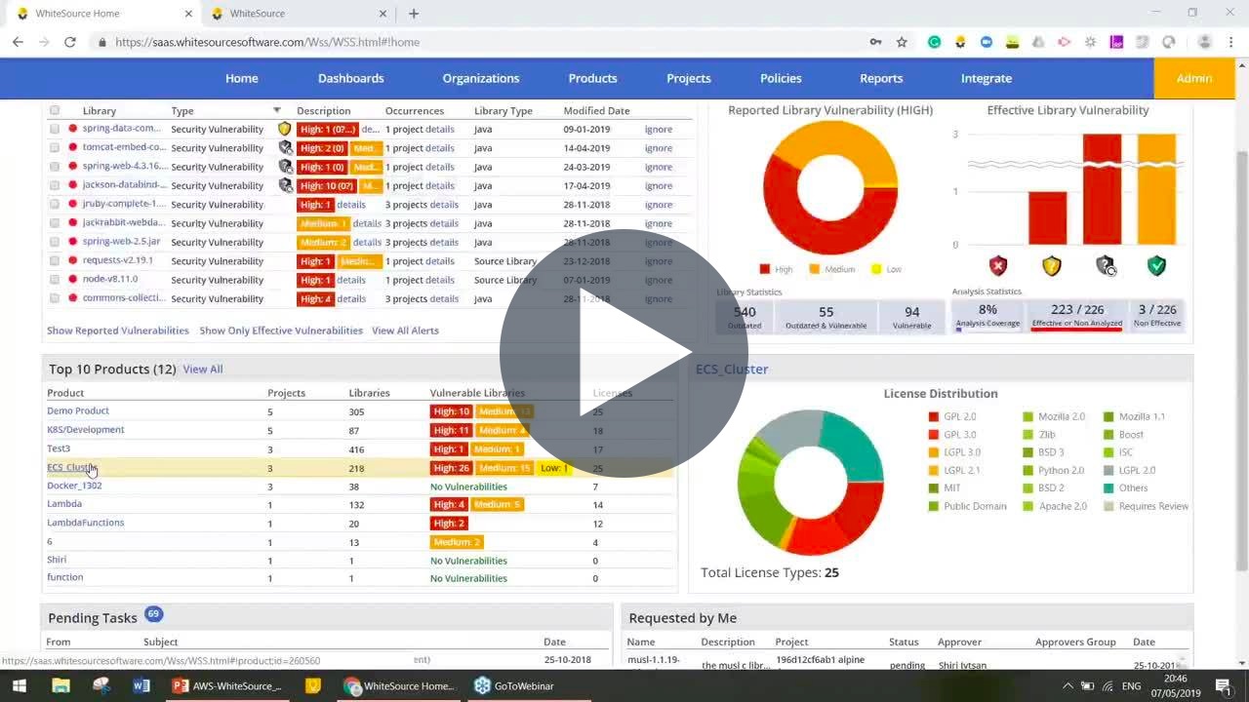The image size is (1249, 702).
Task: Check the box for commons-collecti row
Action: 55,298
